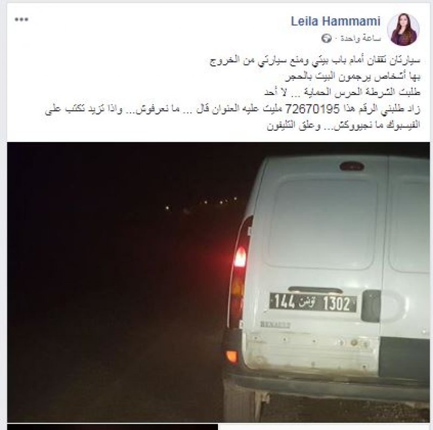Click the last line ending وعلق التليفون
The height and width of the screenshot is (430, 433).
pos(343,125)
